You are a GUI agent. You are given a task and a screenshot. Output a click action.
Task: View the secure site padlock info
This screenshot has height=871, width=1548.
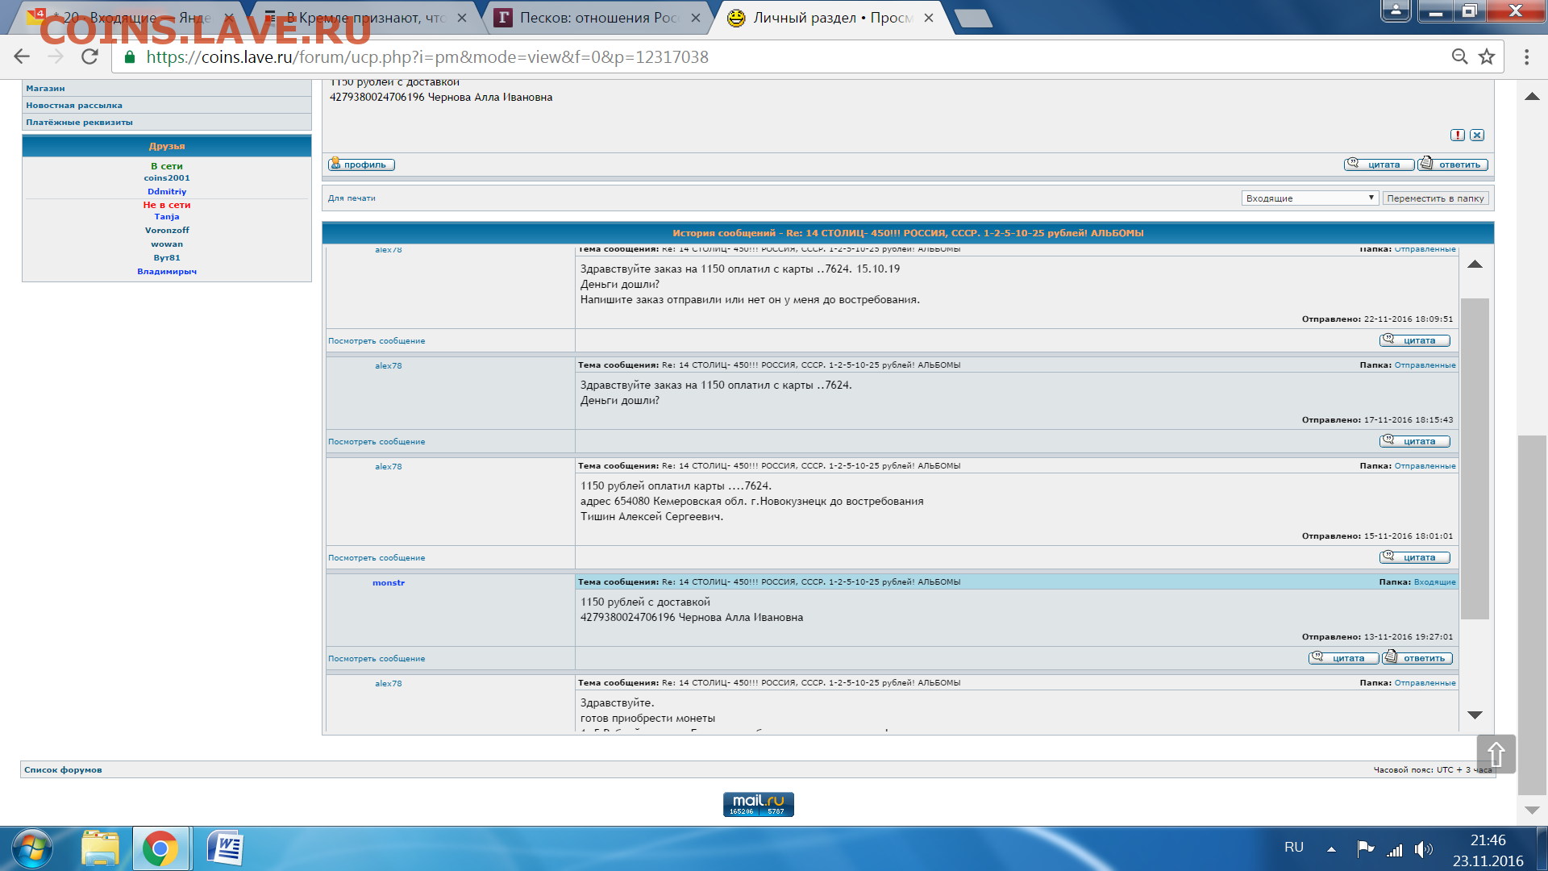point(129,56)
